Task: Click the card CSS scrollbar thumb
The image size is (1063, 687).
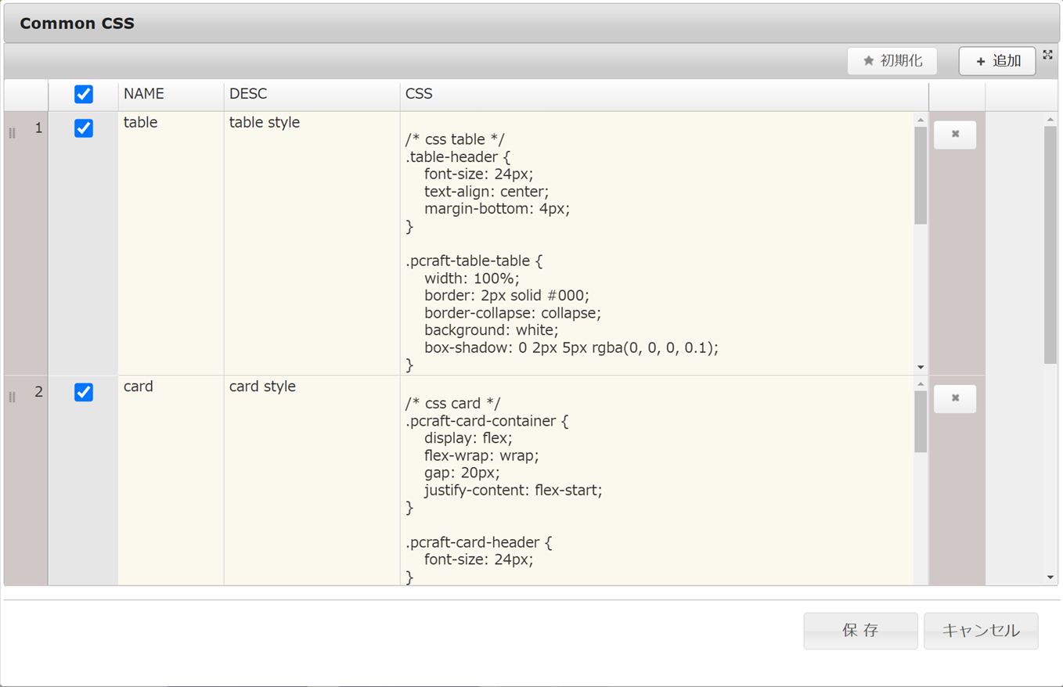Action: coord(921,422)
